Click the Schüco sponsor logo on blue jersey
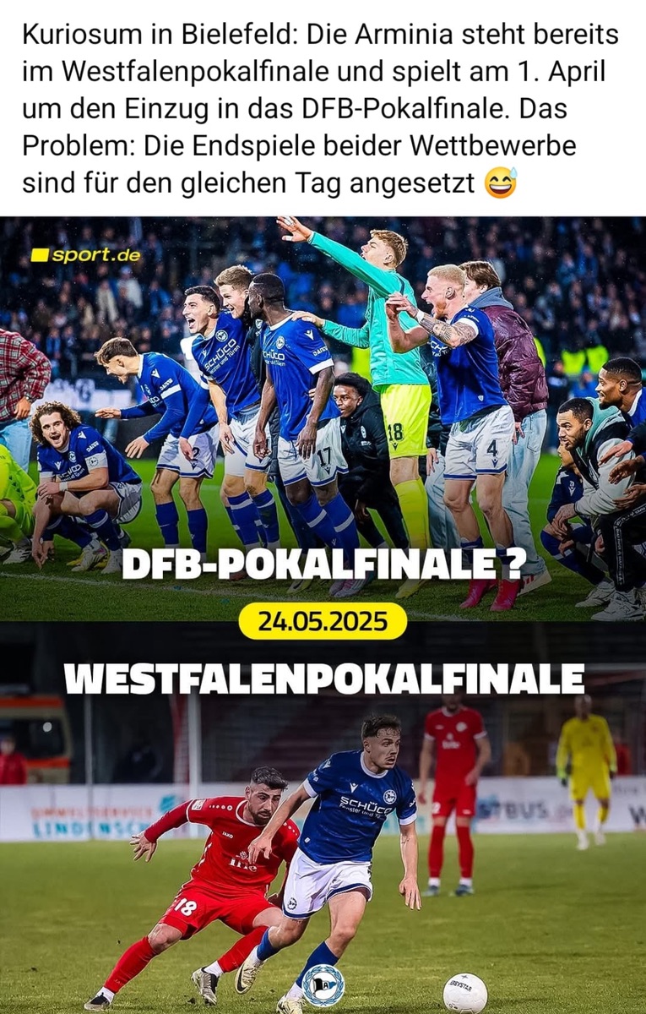Screen dimensions: 646x1014 pos(366,805)
